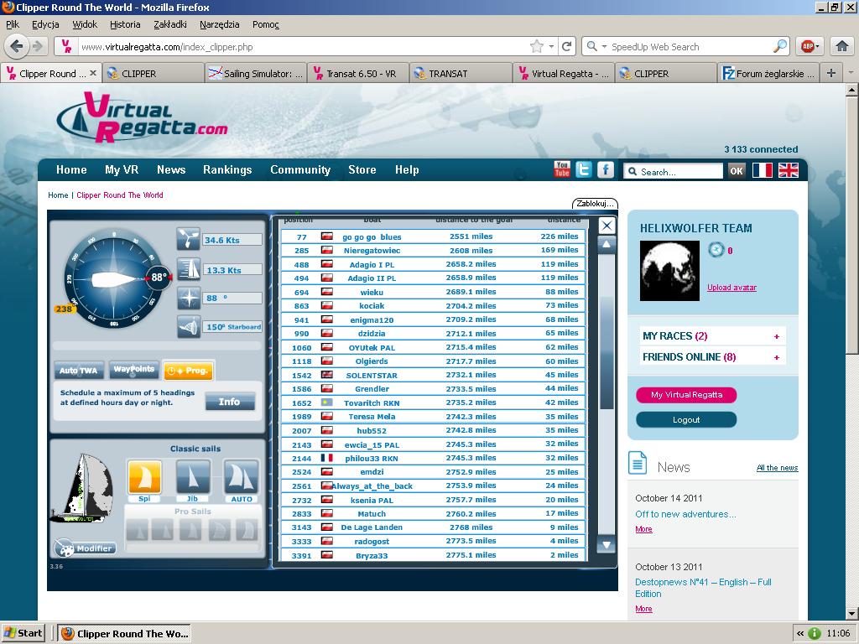
Task: Switch site language to French flag
Action: coord(762,170)
